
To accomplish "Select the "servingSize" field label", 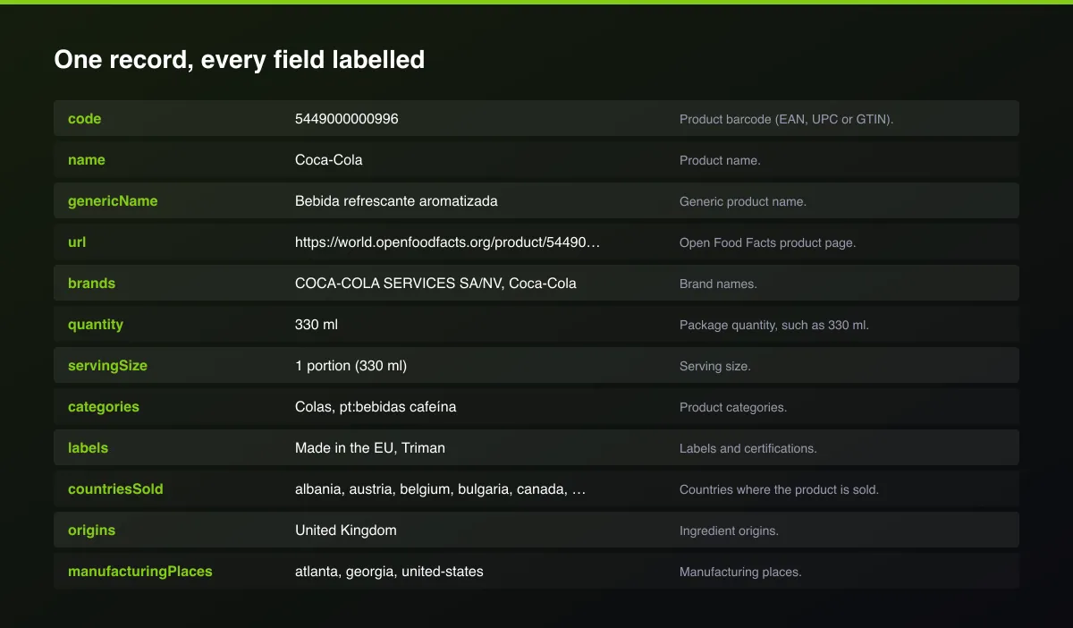I will (107, 366).
